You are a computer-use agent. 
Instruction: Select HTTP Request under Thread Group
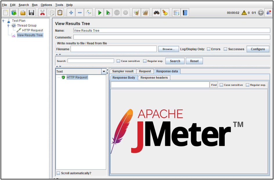coord(33,30)
